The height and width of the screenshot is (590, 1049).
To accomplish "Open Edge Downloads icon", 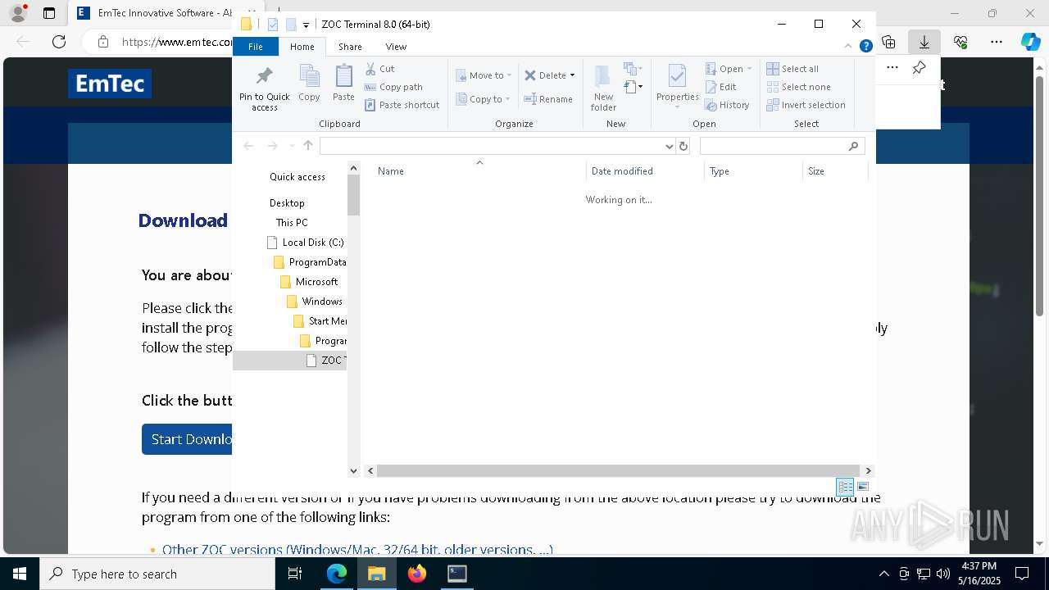I will [x=924, y=42].
